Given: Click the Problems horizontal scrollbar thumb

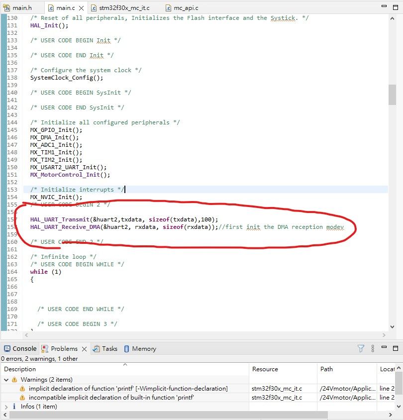Looking at the screenshot, I should [x=169, y=415].
